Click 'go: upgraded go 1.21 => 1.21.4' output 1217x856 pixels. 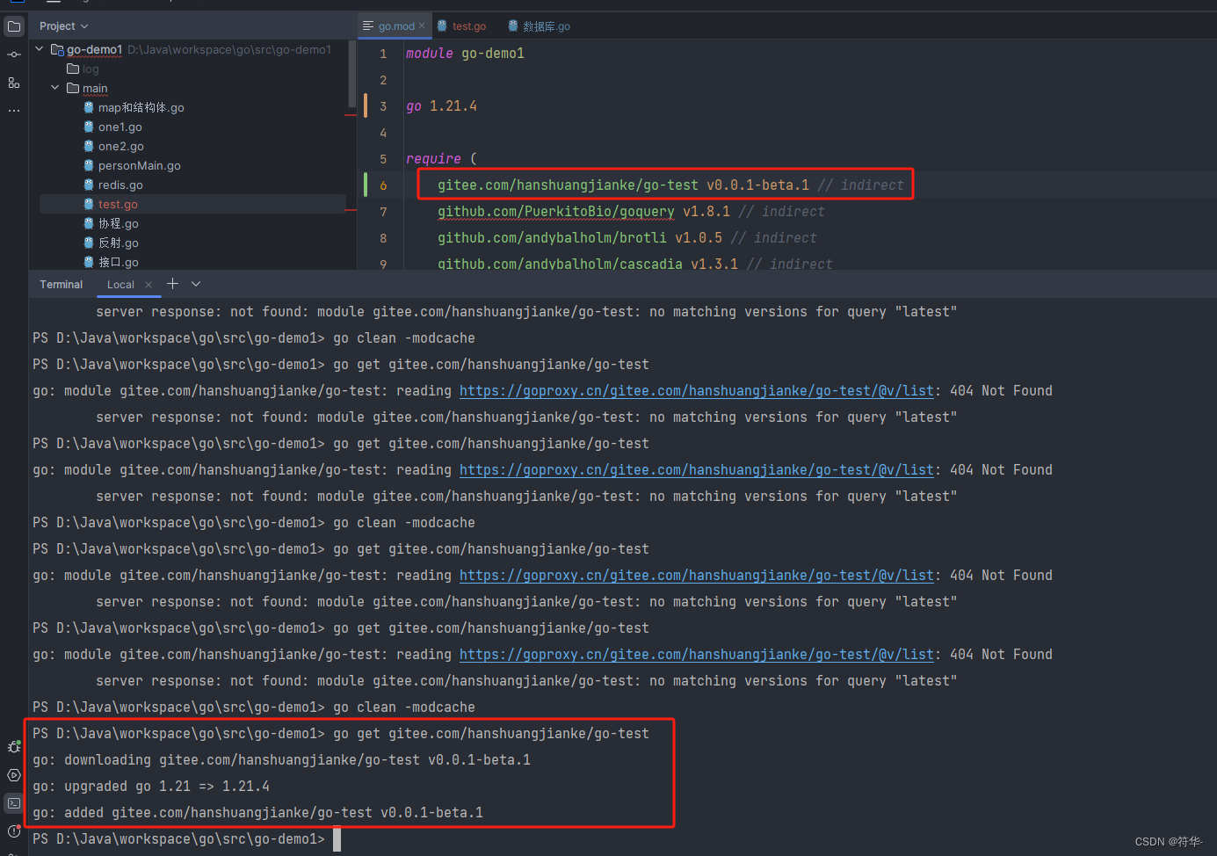click(151, 787)
